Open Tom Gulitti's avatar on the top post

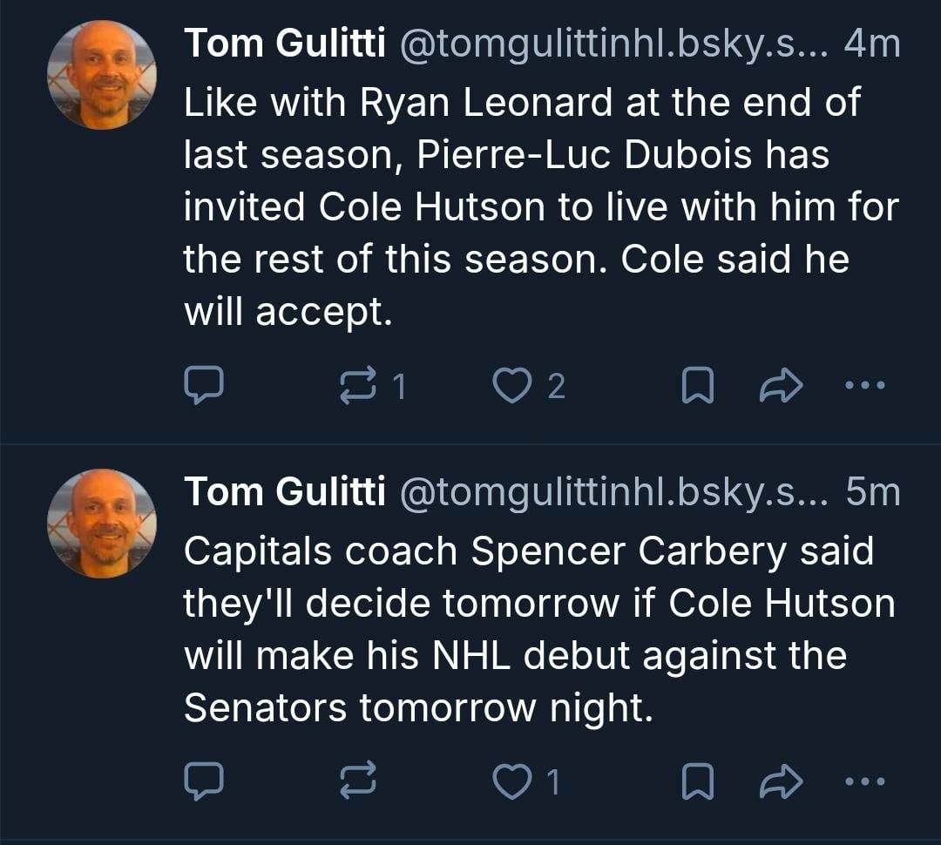point(101,75)
